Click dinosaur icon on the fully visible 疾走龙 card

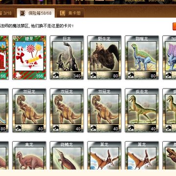click(131, 128)
